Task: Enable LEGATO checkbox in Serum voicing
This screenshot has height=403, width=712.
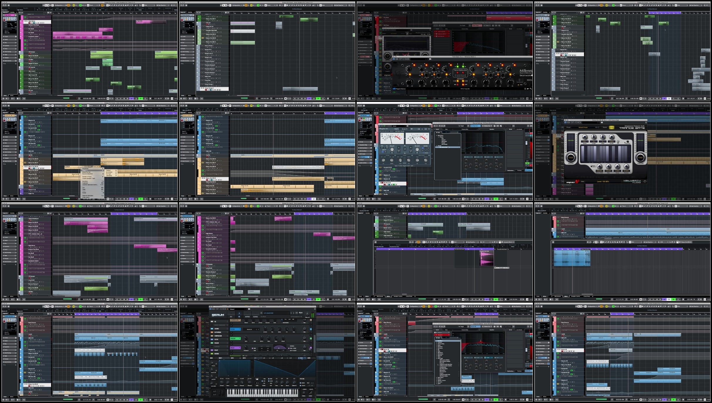Action: [300, 386]
